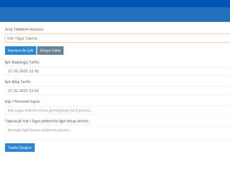Click the Araç Talebinin Konusu label
Screen dimensions: 230x184
24,29
